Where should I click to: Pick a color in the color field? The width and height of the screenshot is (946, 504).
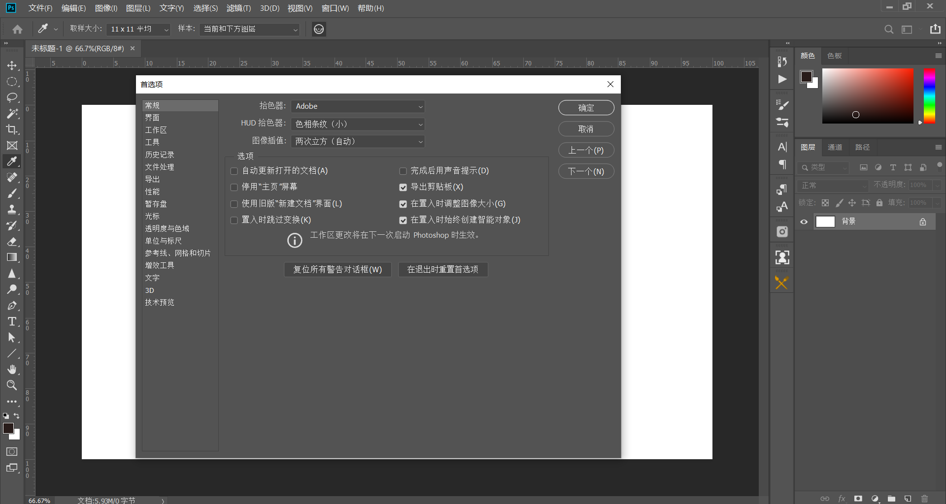(x=868, y=96)
